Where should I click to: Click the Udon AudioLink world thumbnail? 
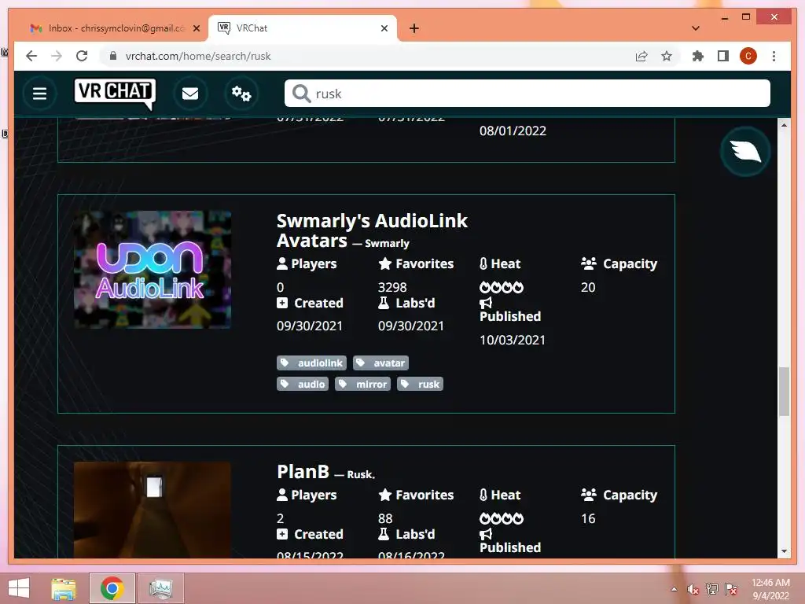[x=153, y=269]
